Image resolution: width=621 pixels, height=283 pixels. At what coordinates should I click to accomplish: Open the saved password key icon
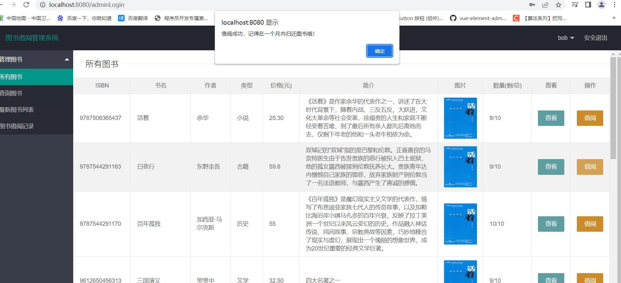coord(532,5)
